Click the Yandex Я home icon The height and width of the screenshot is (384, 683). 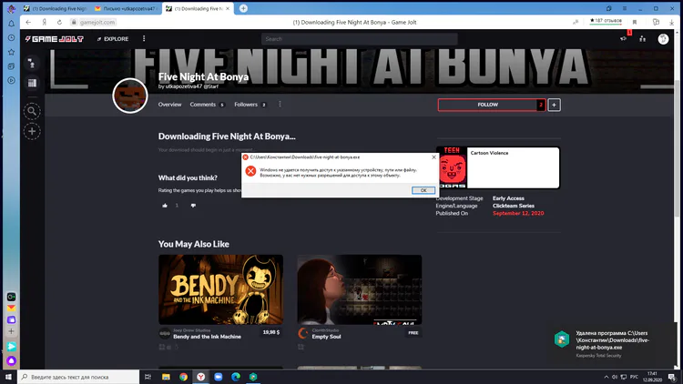pos(44,22)
